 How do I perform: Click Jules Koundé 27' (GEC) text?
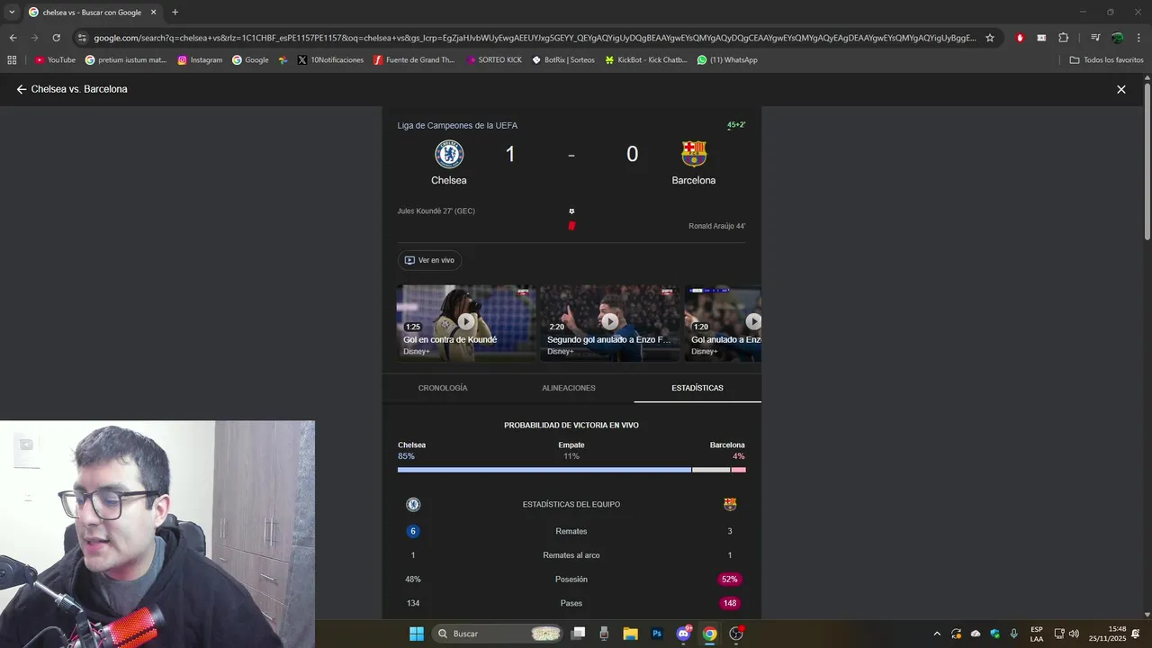(x=436, y=211)
